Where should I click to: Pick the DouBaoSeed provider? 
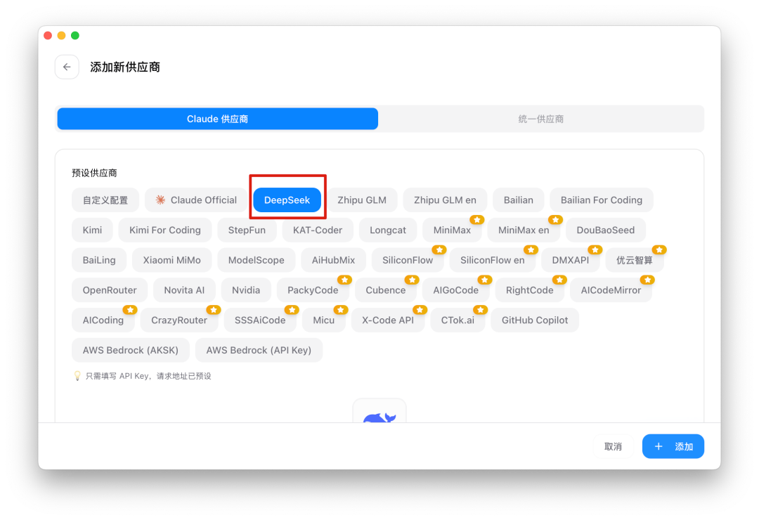pos(606,230)
